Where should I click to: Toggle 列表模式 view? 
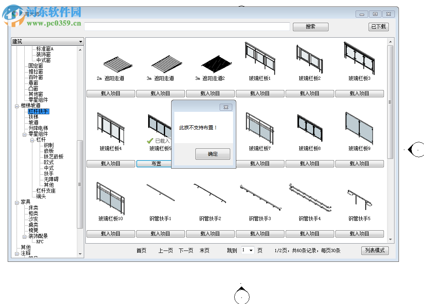pos(374,250)
